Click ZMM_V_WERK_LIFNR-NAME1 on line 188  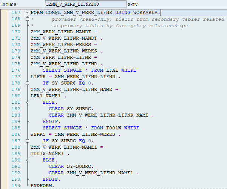point(64,147)
